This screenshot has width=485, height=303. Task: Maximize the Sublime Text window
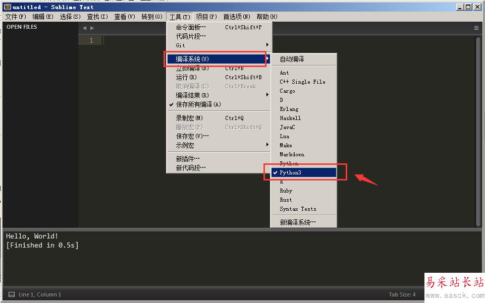coord(468,7)
